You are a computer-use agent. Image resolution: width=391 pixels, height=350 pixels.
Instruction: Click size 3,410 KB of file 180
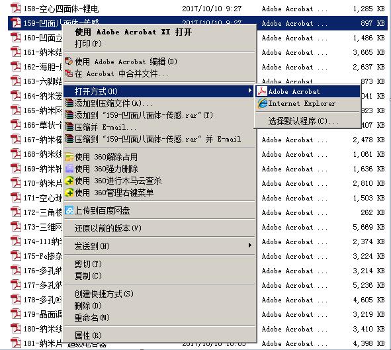point(369,329)
